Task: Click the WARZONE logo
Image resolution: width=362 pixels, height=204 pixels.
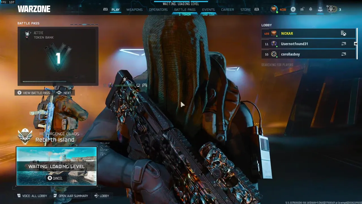Action: click(x=34, y=9)
